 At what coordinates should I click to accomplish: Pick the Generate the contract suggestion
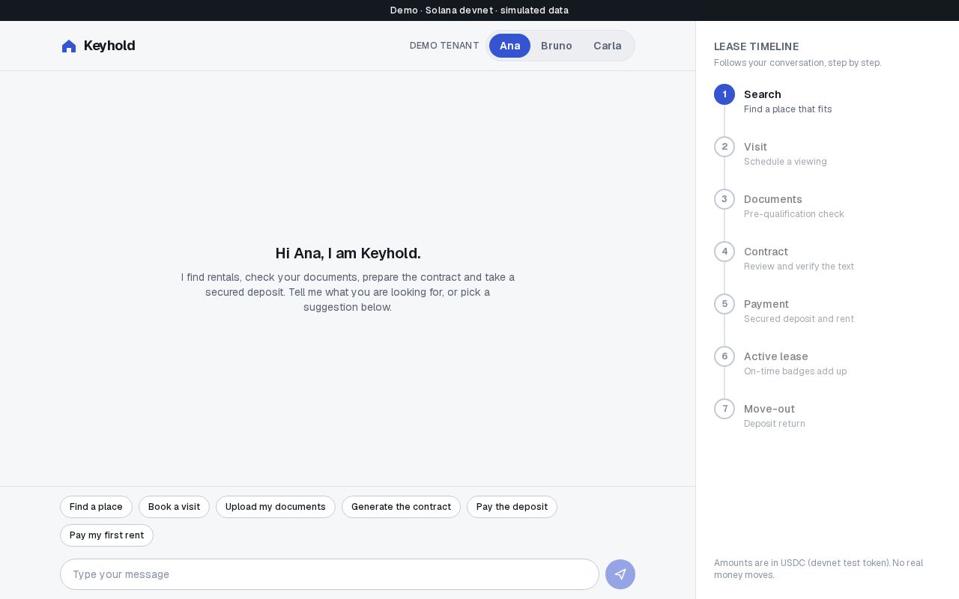401,507
